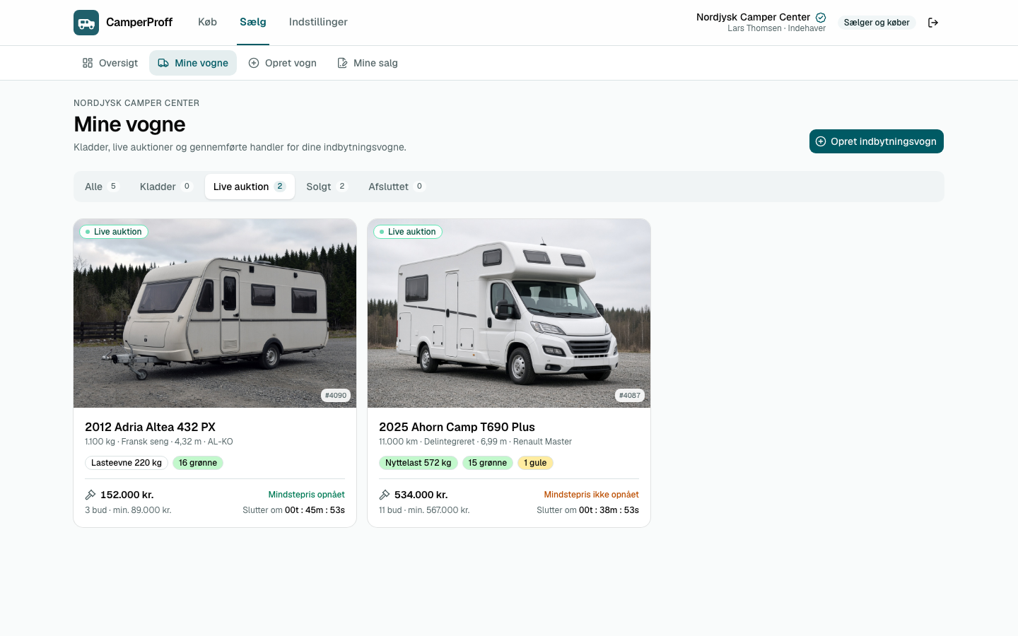Screen dimensions: 1018x636
Task: Click the 11 bud · min. 567.000 kr. text
Action: pyautogui.click(x=424, y=510)
